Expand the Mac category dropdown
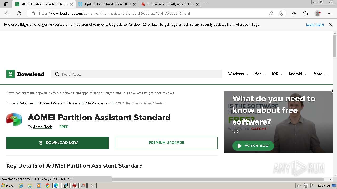 click(260, 74)
